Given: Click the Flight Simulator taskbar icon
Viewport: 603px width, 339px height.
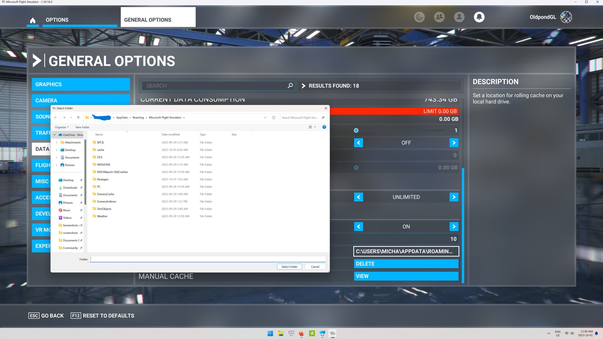Looking at the screenshot, I should 333,333.
